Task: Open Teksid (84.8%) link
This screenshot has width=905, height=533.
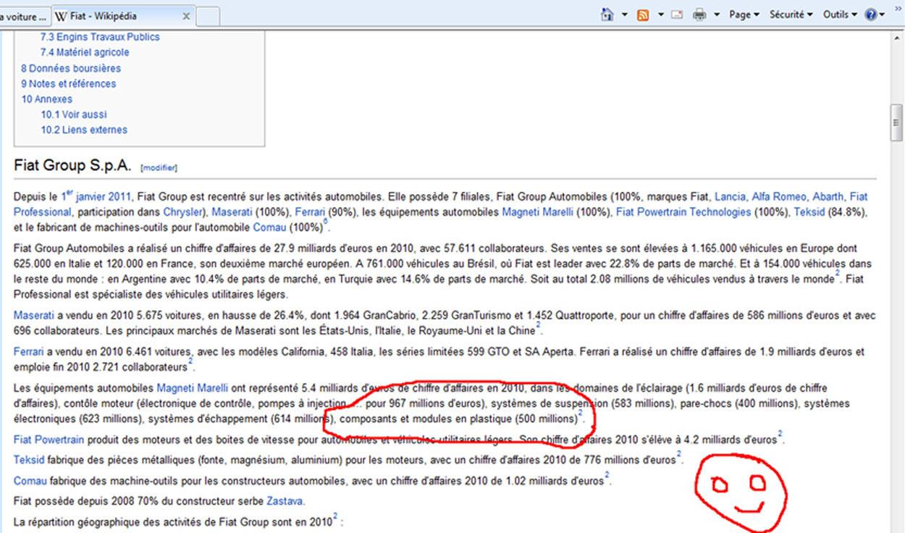Action: (x=809, y=212)
